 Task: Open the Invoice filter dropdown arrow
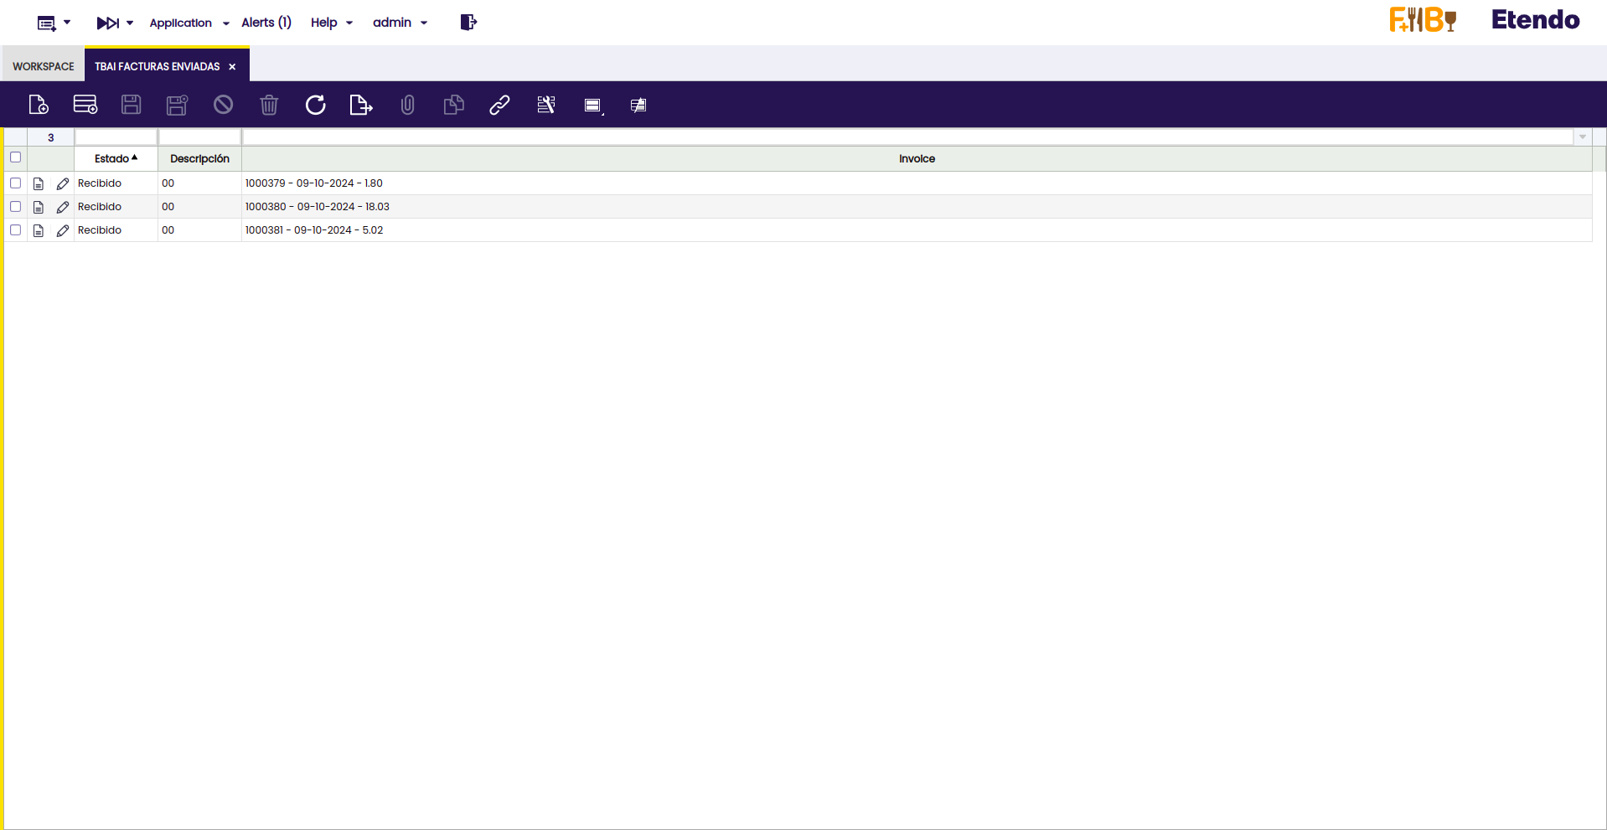[1583, 137]
